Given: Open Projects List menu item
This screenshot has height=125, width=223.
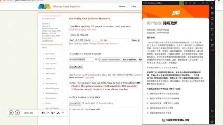Looking at the screenshot, I should point(50,69).
